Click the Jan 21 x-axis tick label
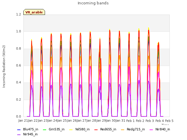Screen dimensions: 187x140 (23, 121)
